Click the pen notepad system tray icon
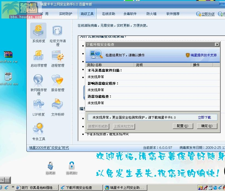This screenshot has width=225, height=191. pos(205,187)
